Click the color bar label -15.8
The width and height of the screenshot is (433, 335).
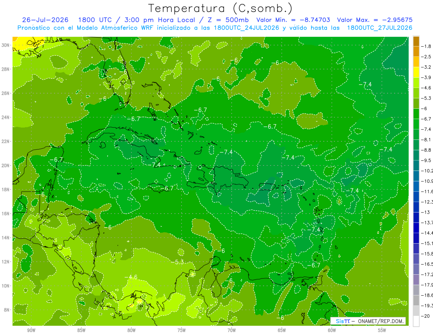(427, 254)
